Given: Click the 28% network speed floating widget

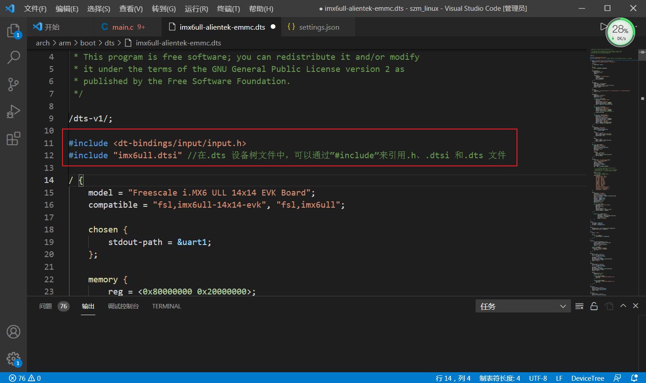Looking at the screenshot, I should coord(620,32).
